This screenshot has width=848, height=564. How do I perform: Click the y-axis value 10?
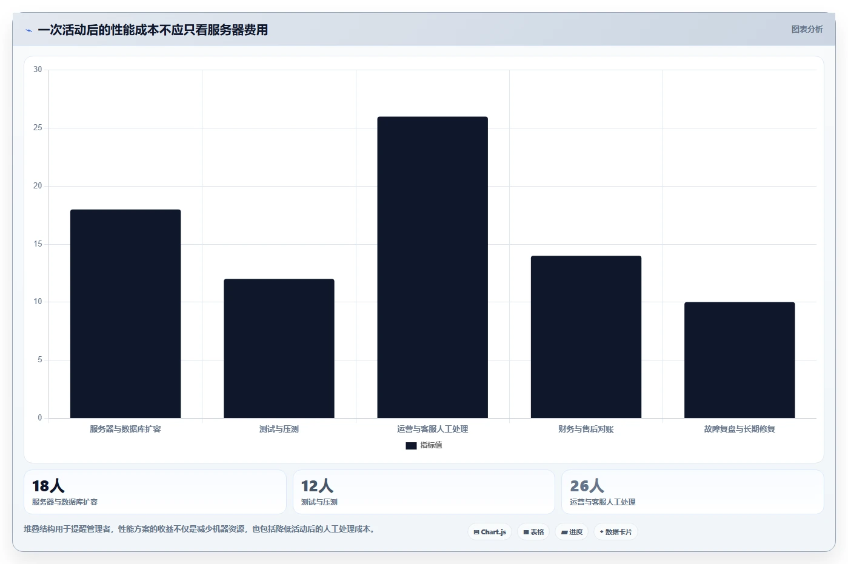(38, 302)
